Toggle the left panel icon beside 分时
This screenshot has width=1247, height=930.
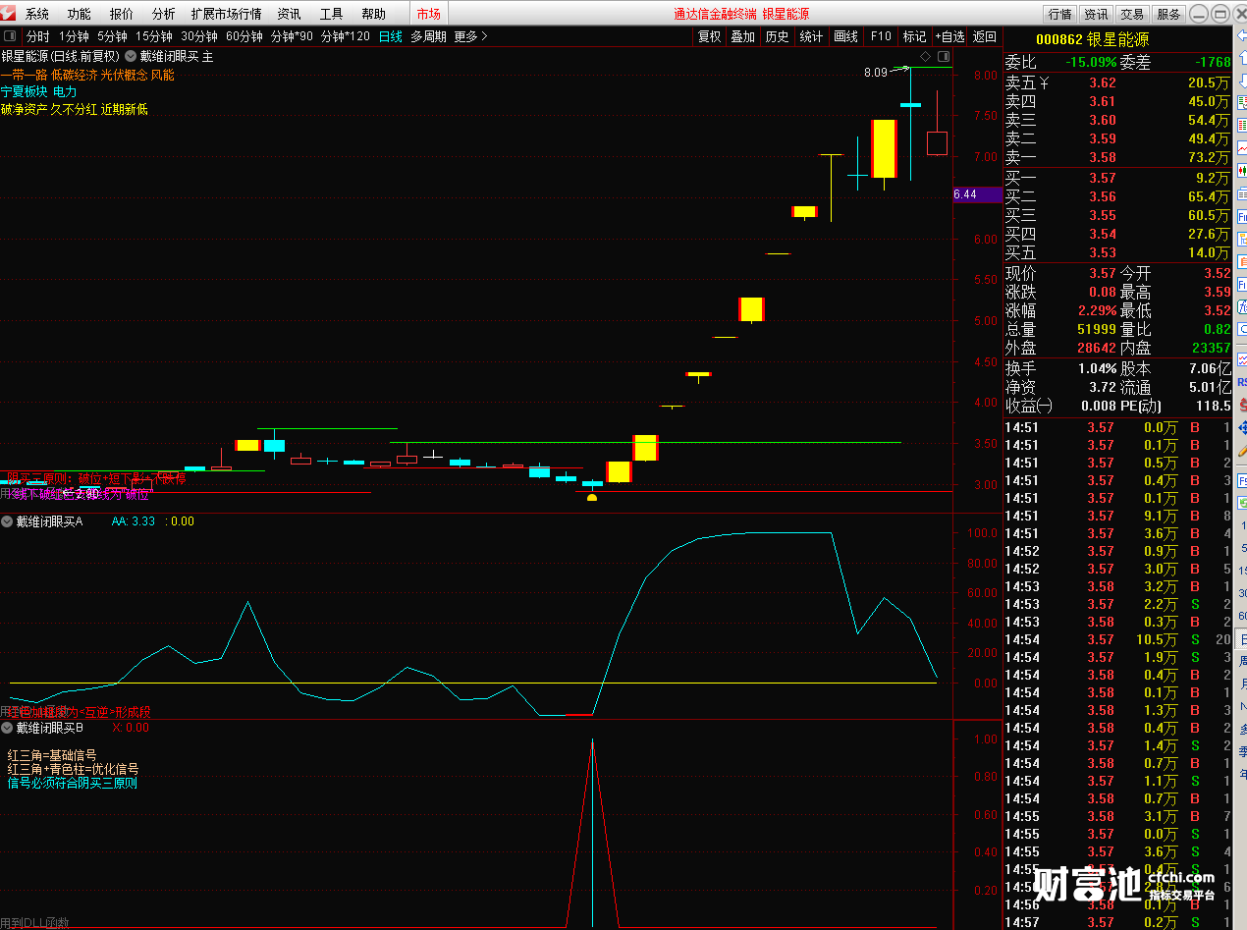point(10,36)
